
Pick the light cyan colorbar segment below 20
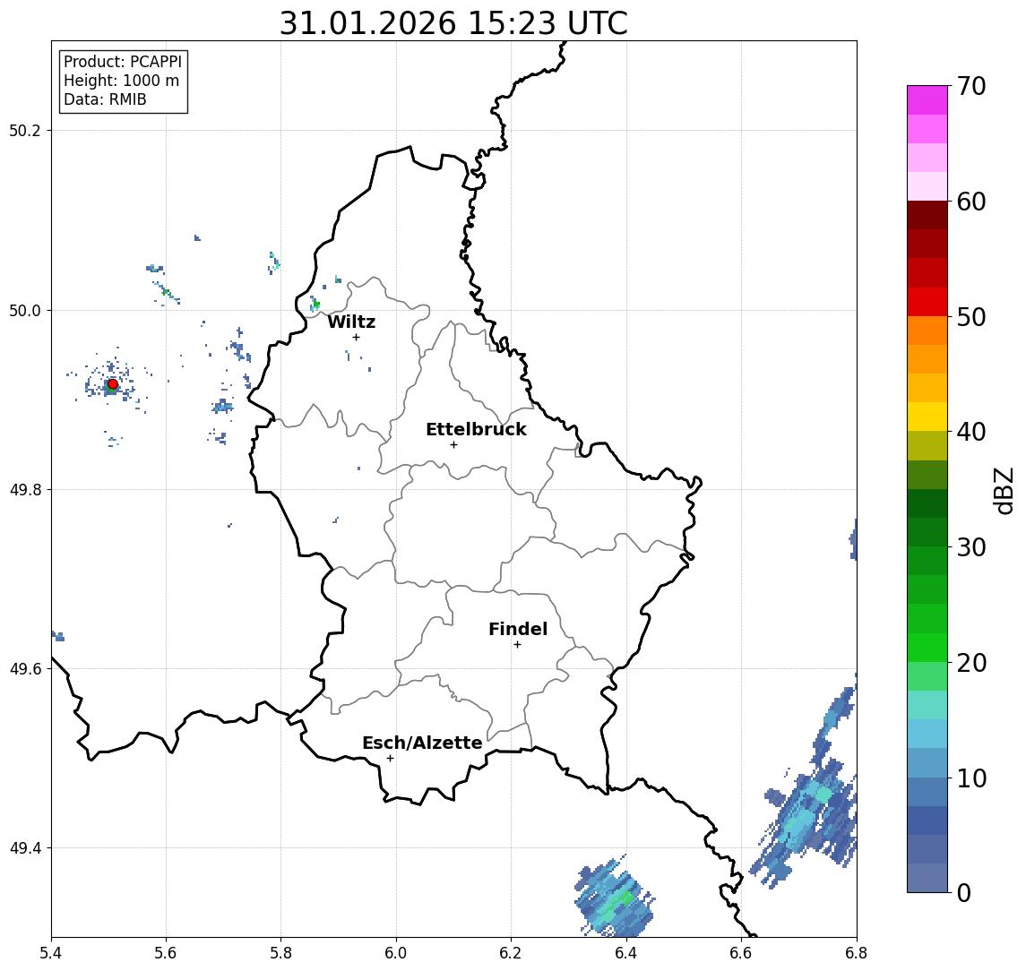[927, 705]
